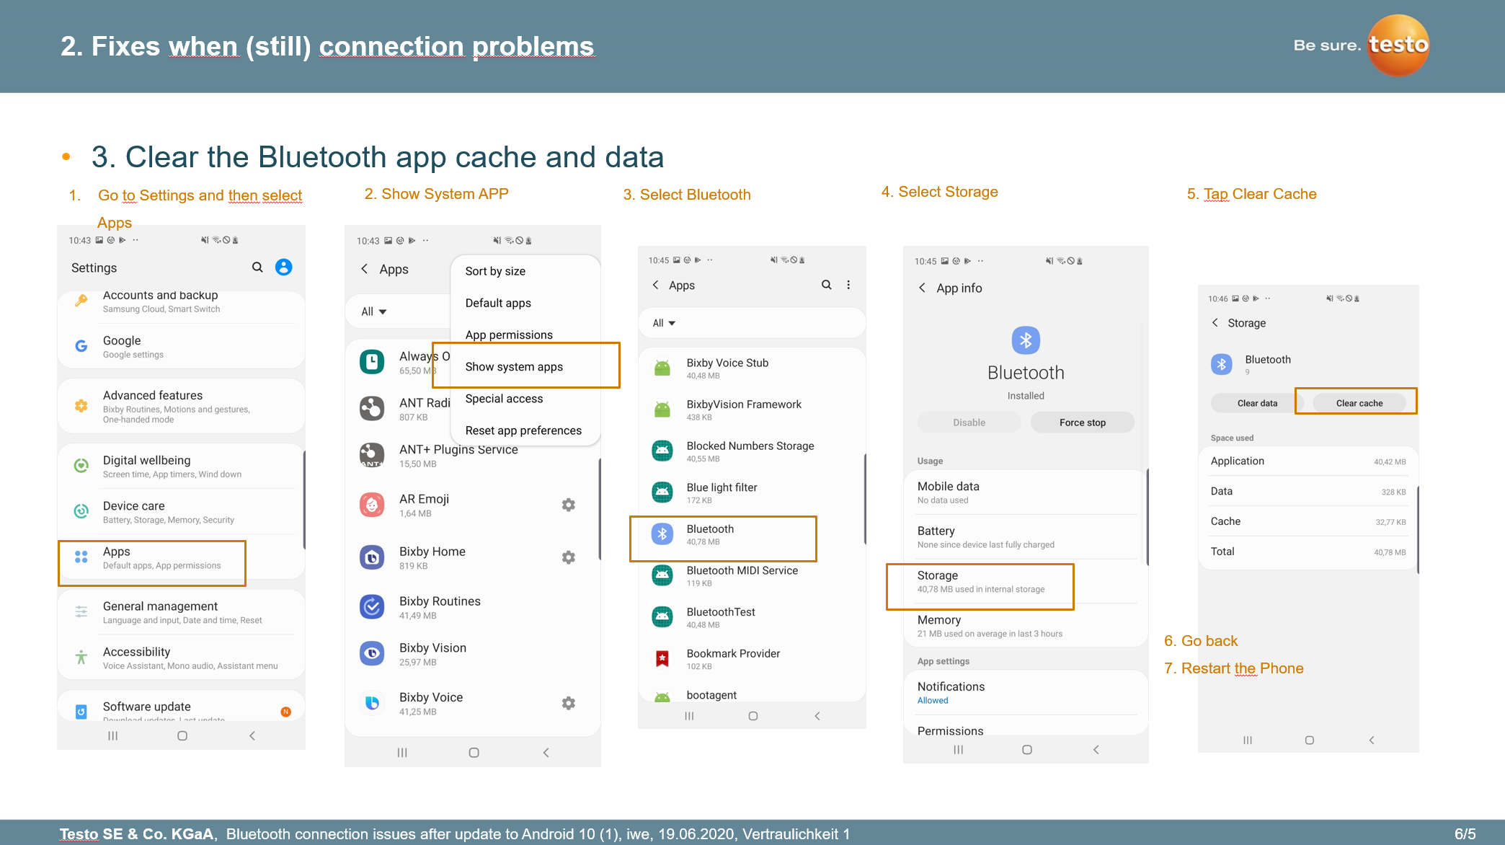
Task: Tap the Clear data button
Action: point(1257,403)
